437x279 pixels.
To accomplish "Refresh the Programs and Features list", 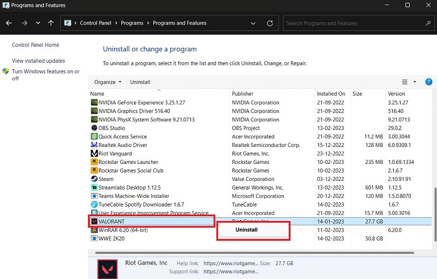I will coord(270,24).
